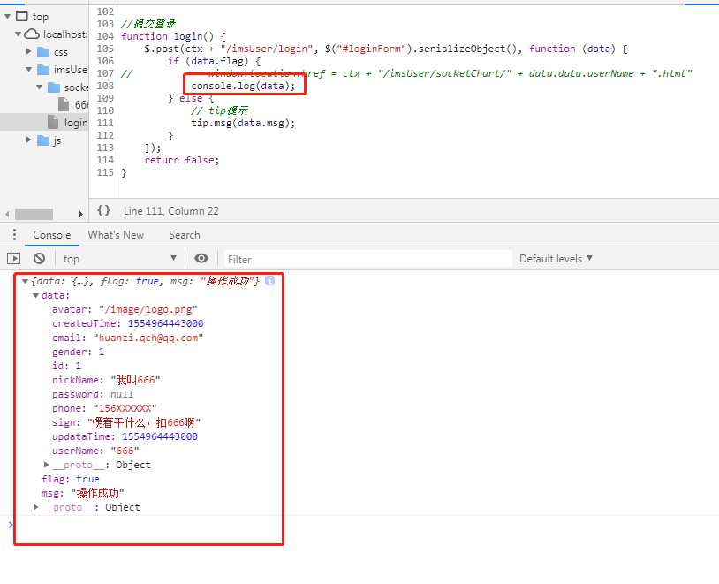This screenshot has width=719, height=584.
Task: Click the pretty-print curly braces icon
Action: 103,210
